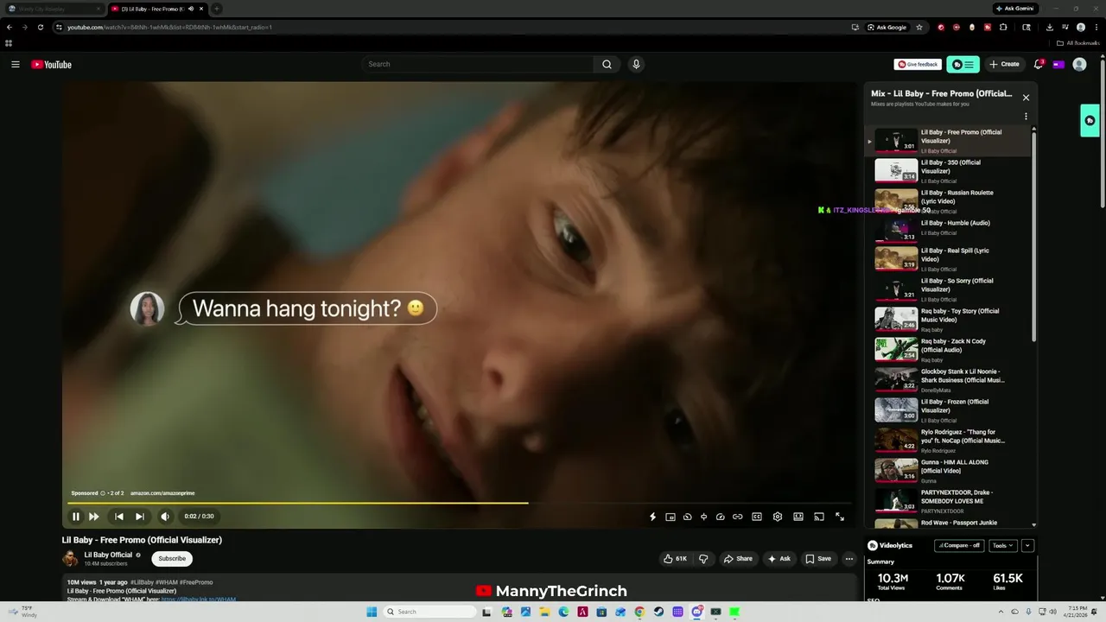Click the purple icon next to notifications
Screen dimensions: 1106x622
[x=1058, y=64]
